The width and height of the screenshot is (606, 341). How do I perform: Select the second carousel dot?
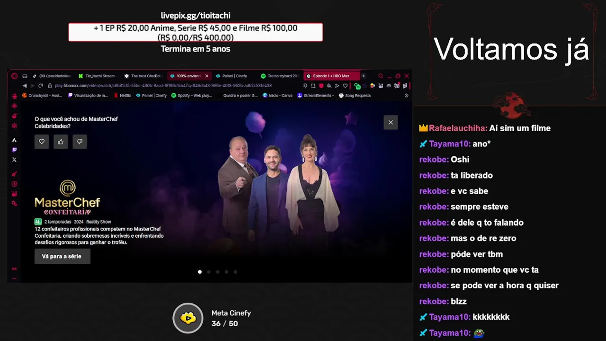coord(209,272)
